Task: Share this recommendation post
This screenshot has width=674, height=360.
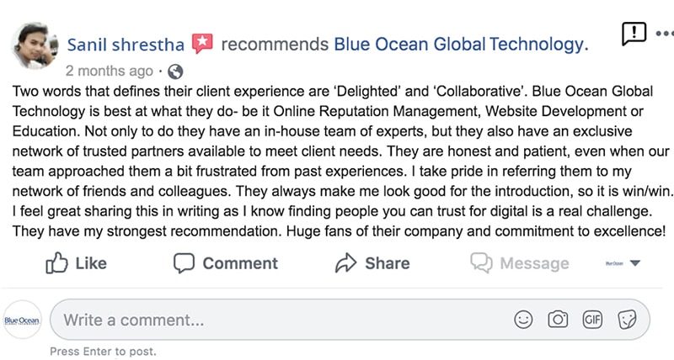Action: [374, 263]
